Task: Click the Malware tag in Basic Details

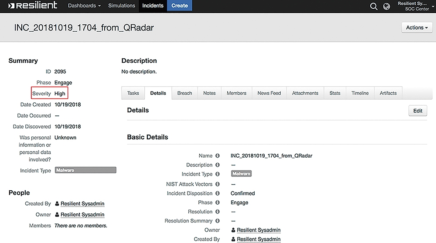Action: [x=242, y=174]
